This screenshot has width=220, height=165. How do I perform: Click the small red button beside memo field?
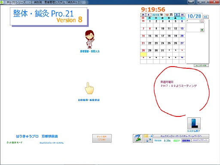(x=202, y=21)
